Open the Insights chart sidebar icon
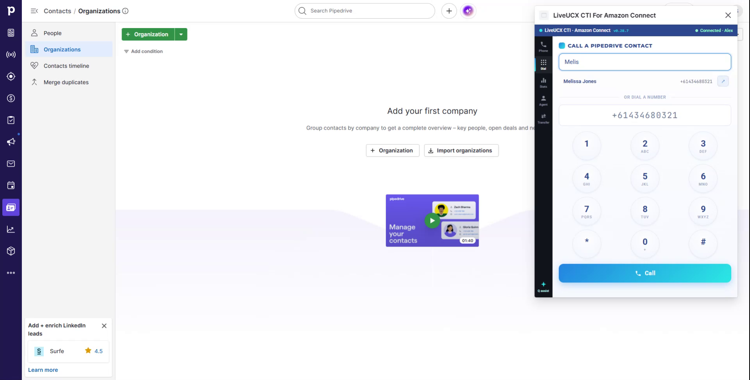750x380 pixels. coord(11,229)
